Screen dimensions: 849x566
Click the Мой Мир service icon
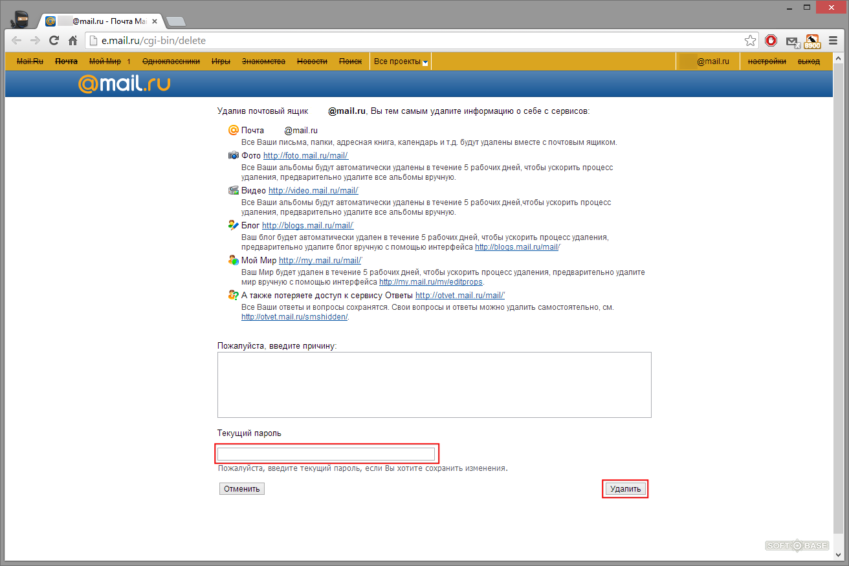234,260
